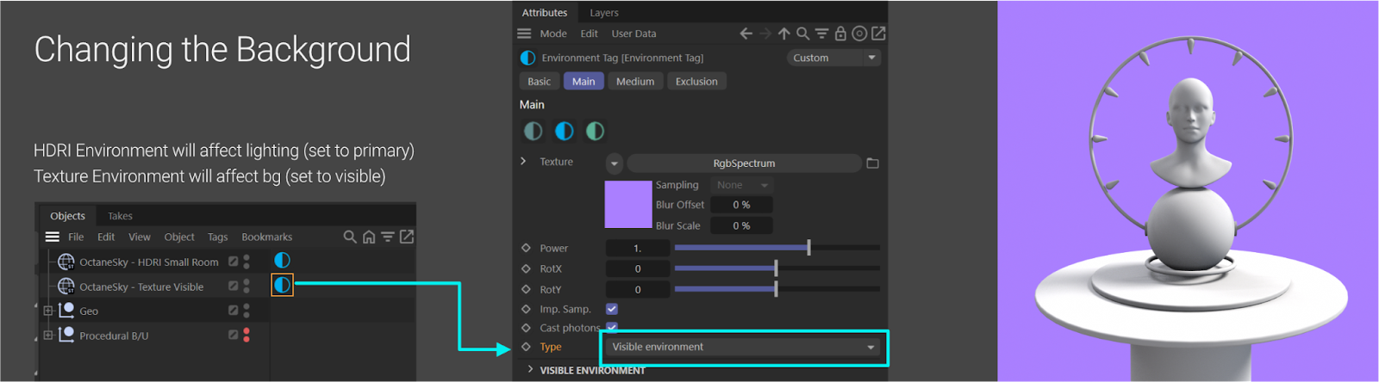Open Attributes panel hamburger menu
1379x382 pixels.
[x=524, y=34]
